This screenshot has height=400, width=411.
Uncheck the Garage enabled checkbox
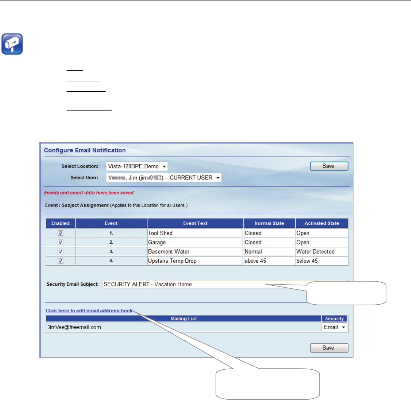click(x=61, y=242)
